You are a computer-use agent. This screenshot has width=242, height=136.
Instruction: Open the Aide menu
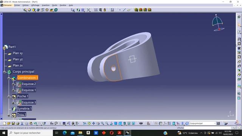(x=71, y=5)
